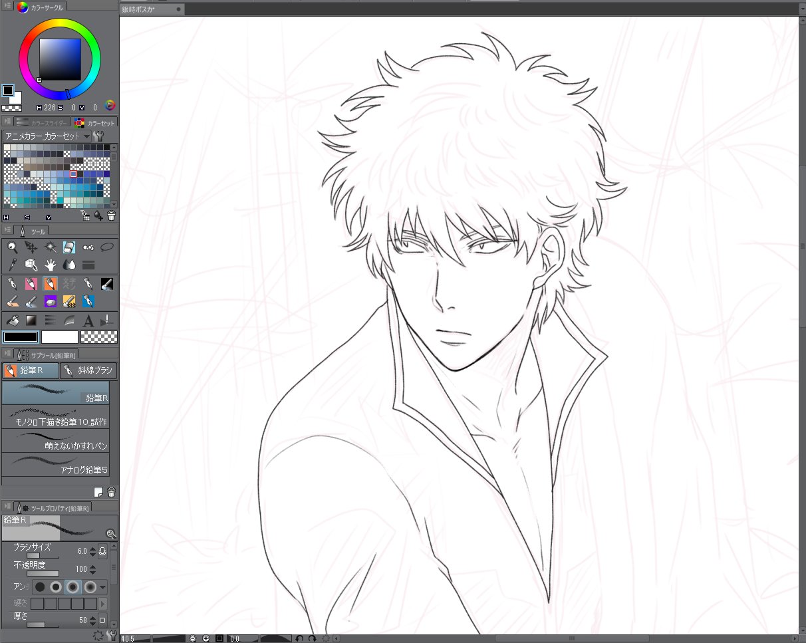Select カラーサークル tab
Screen dimensions: 806x643
(41, 7)
